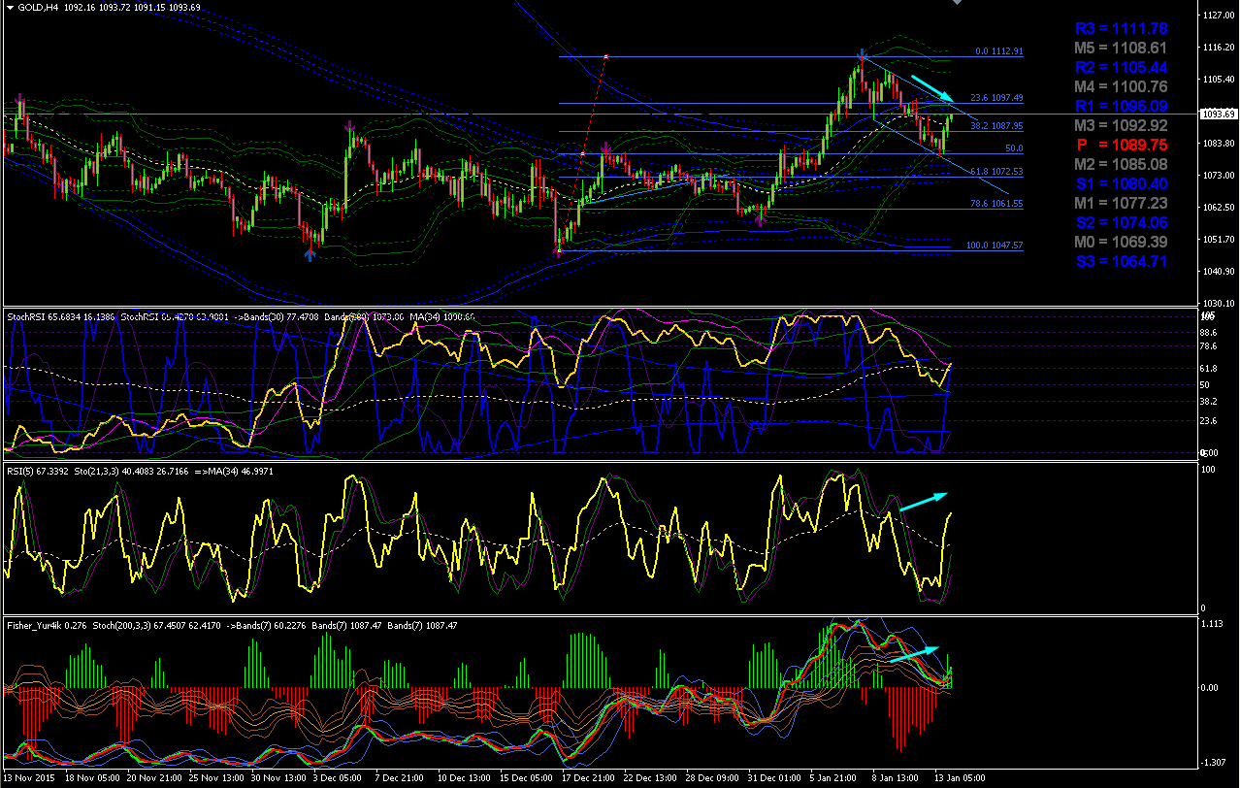
Task: Click 1127.00 on the price scale
Action: coord(1217,16)
